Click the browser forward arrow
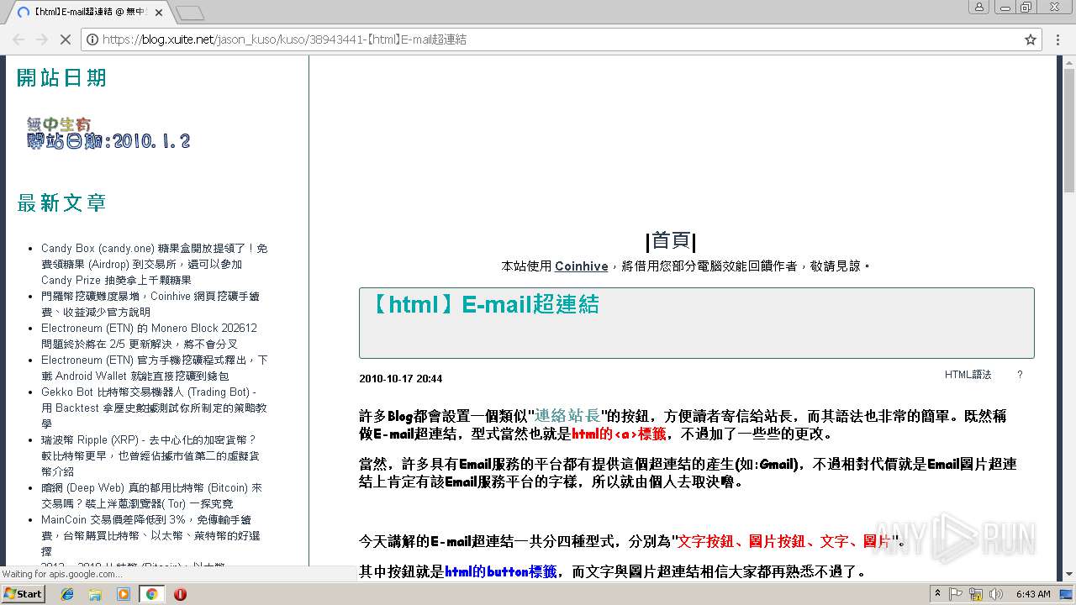The height and width of the screenshot is (605, 1076). [x=41, y=39]
